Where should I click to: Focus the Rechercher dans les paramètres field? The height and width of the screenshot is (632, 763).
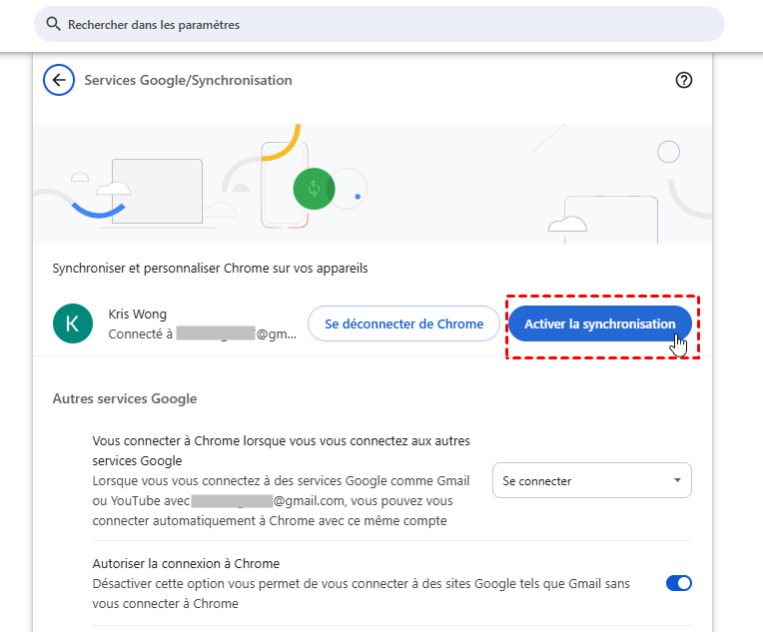coord(380,24)
